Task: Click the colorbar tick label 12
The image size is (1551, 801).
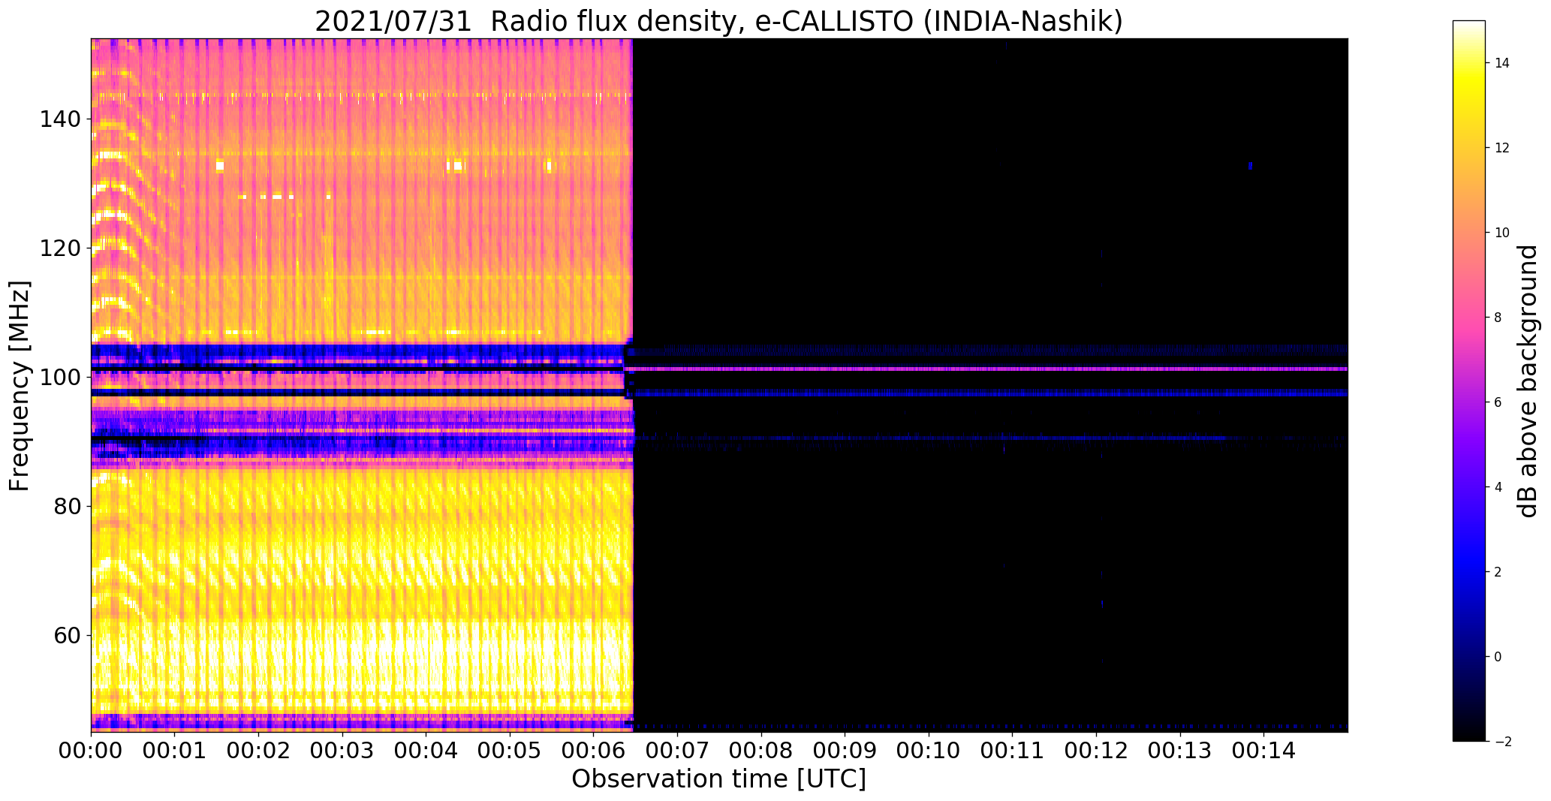Action: point(1502,148)
